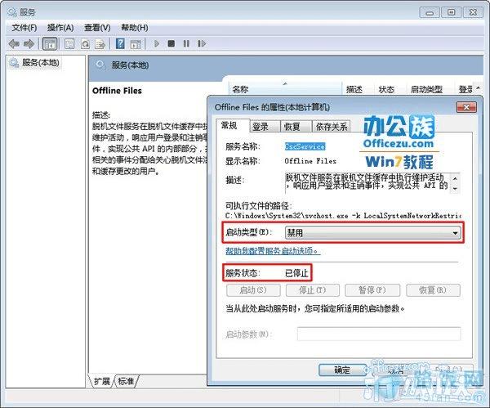Confirm with the 确定 button
The height and width of the screenshot is (408, 490).
tap(342, 370)
